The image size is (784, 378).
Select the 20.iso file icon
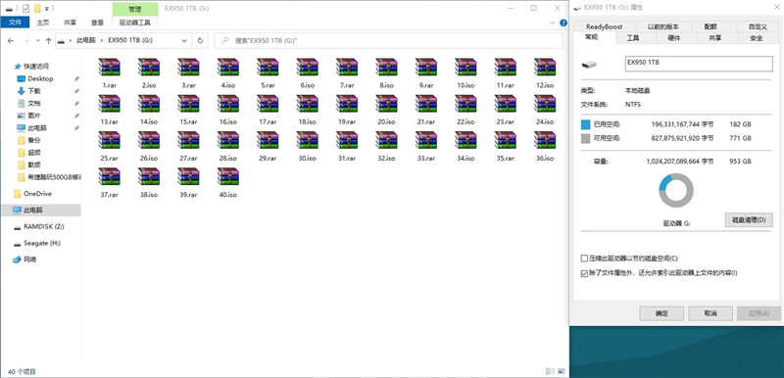(386, 105)
